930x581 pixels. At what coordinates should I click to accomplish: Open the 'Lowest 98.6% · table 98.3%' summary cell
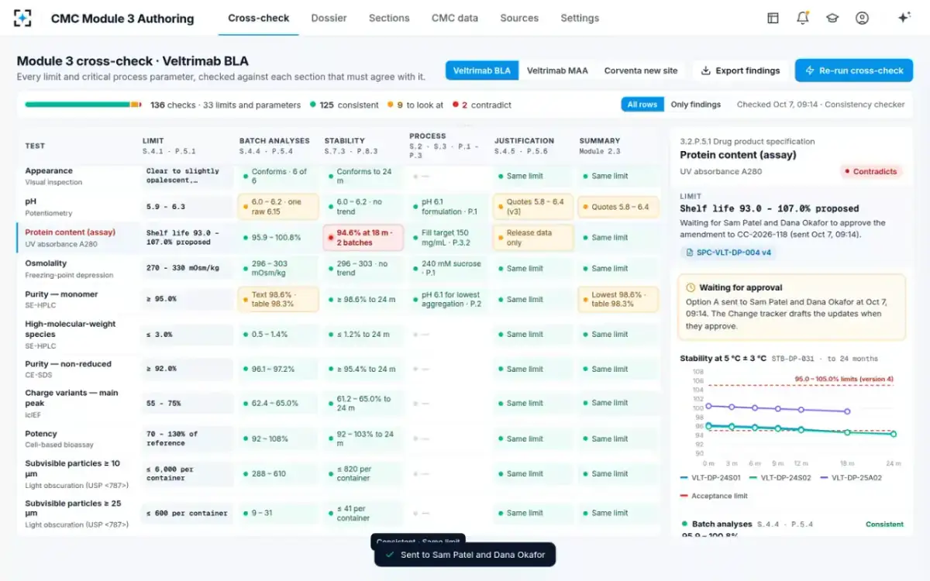pos(618,299)
